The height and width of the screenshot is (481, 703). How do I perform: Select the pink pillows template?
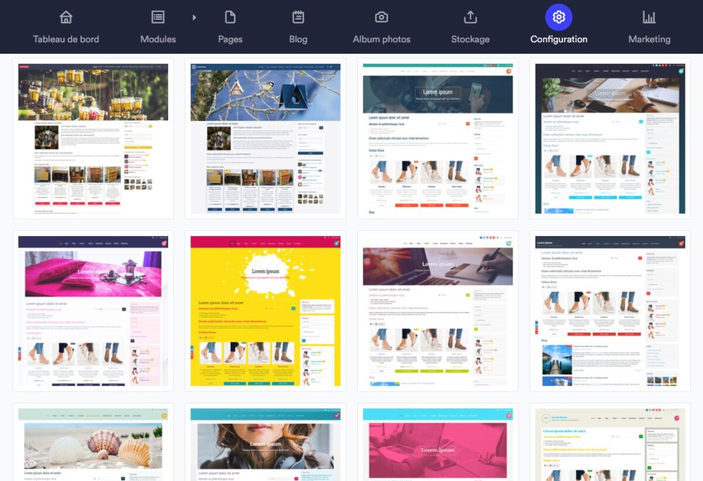(x=93, y=311)
